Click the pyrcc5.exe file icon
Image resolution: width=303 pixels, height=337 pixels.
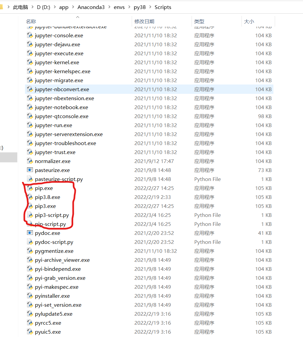click(x=30, y=323)
